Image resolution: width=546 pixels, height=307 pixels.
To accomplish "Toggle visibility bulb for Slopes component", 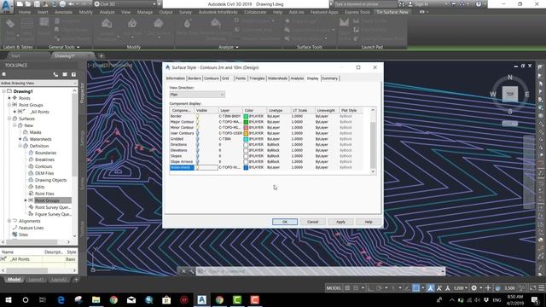I will pos(197,156).
